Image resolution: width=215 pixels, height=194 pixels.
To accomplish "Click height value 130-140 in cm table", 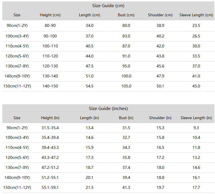I will point(50,76).
